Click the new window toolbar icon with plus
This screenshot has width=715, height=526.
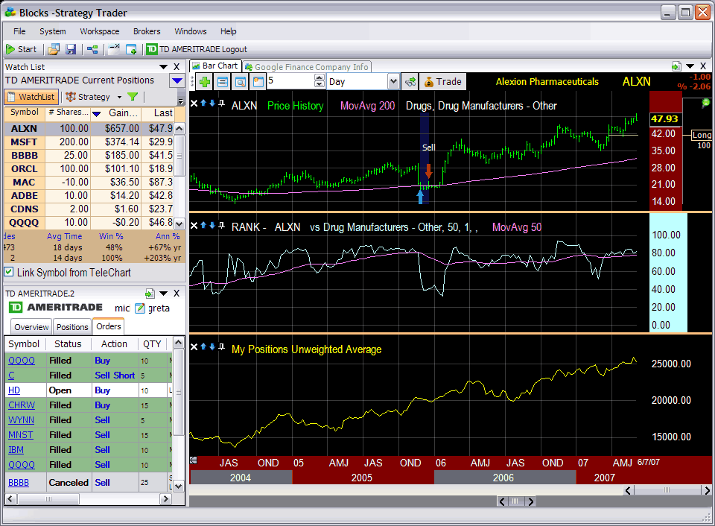(131, 49)
